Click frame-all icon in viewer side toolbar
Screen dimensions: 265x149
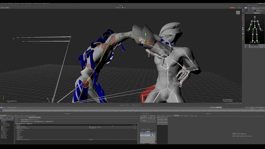(243, 39)
